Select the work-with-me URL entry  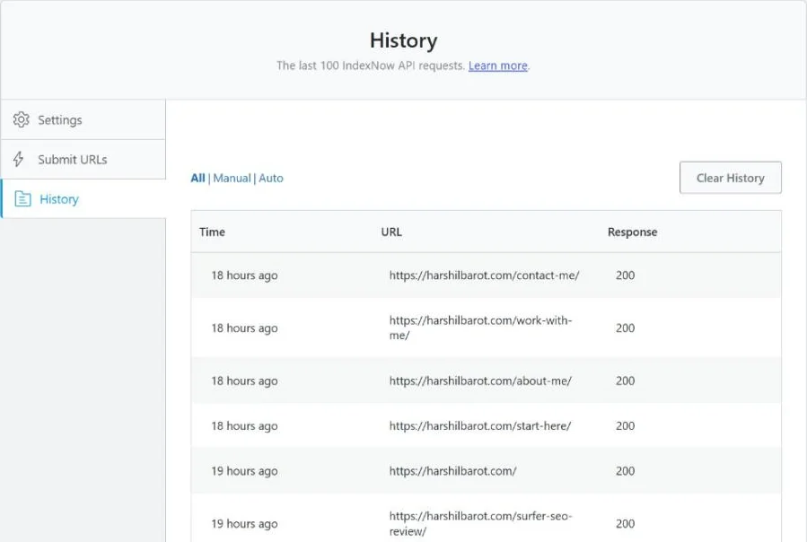[x=481, y=328]
